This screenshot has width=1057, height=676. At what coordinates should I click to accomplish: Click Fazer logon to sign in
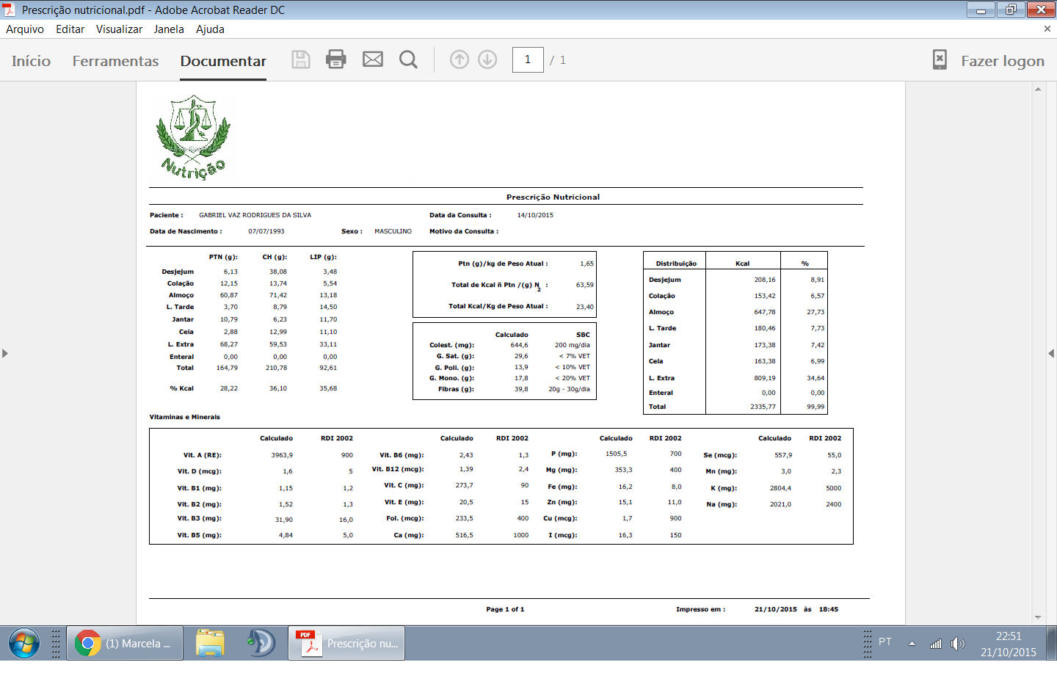click(1003, 61)
